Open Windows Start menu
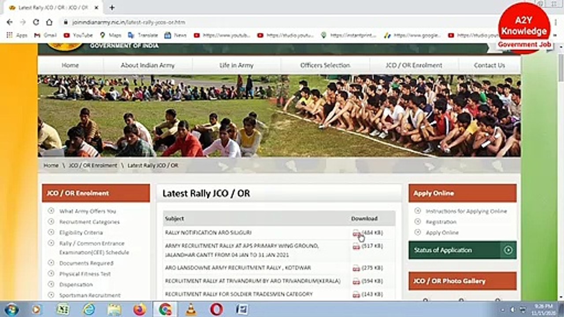The width and height of the screenshot is (564, 317). tap(11, 309)
